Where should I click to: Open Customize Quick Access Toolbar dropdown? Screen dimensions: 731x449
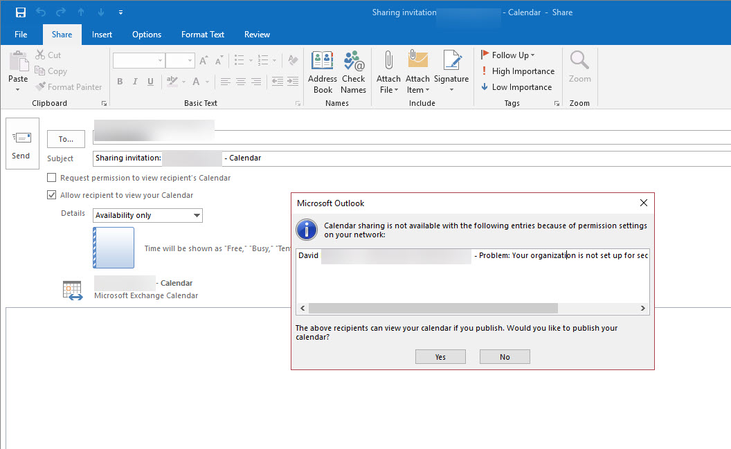coord(120,12)
